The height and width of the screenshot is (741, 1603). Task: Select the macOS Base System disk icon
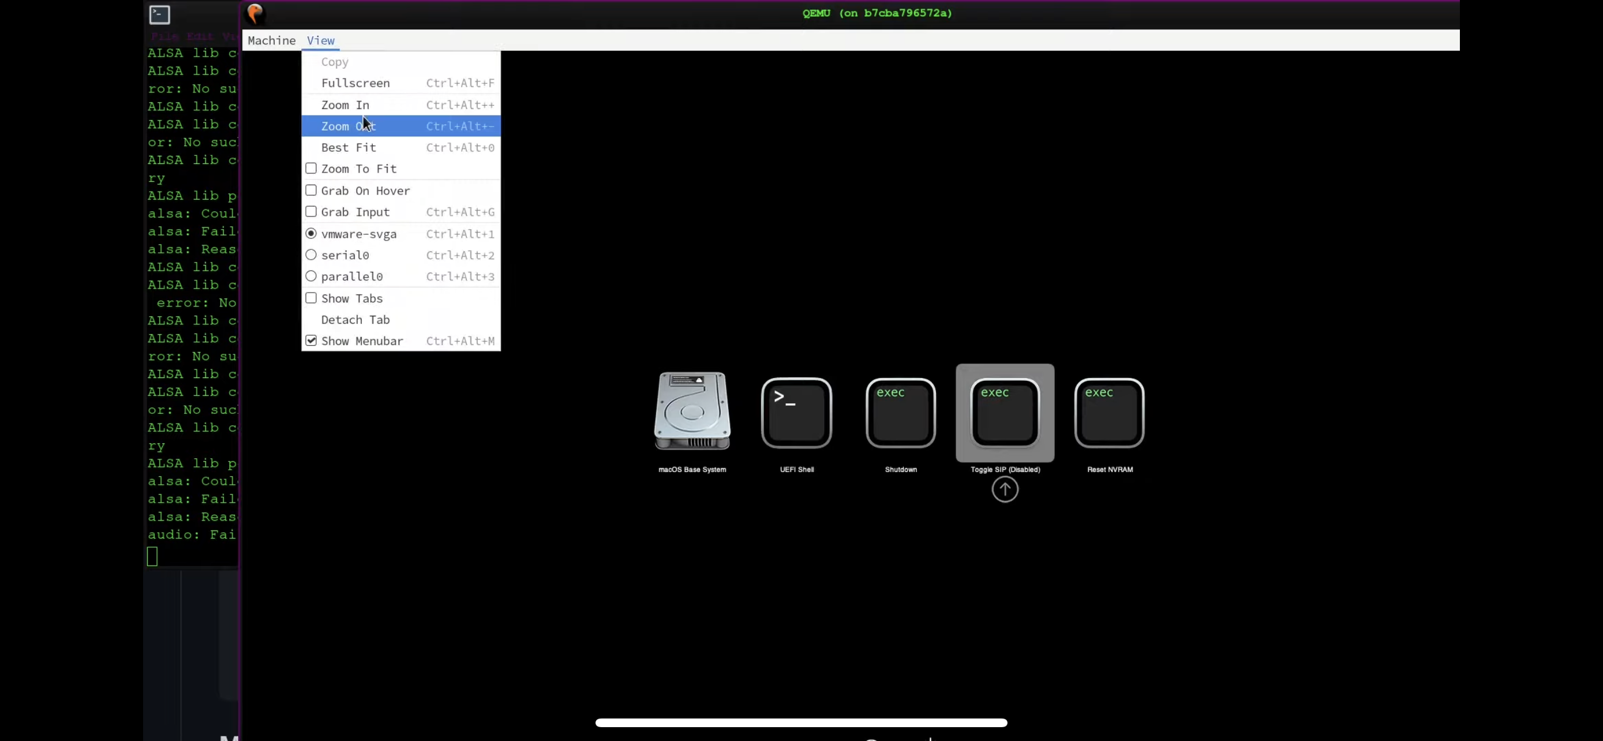(x=692, y=411)
